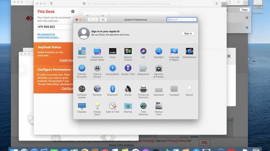The height and width of the screenshot is (151, 270).
Task: Open Sharing preferences
Action: coord(128,107)
